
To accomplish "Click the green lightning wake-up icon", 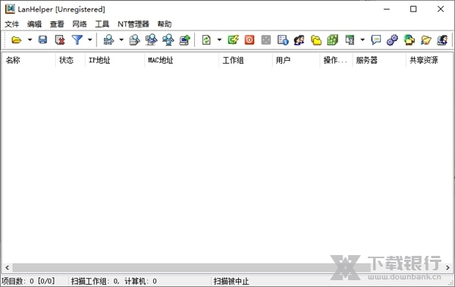I will pyautogui.click(x=233, y=39).
